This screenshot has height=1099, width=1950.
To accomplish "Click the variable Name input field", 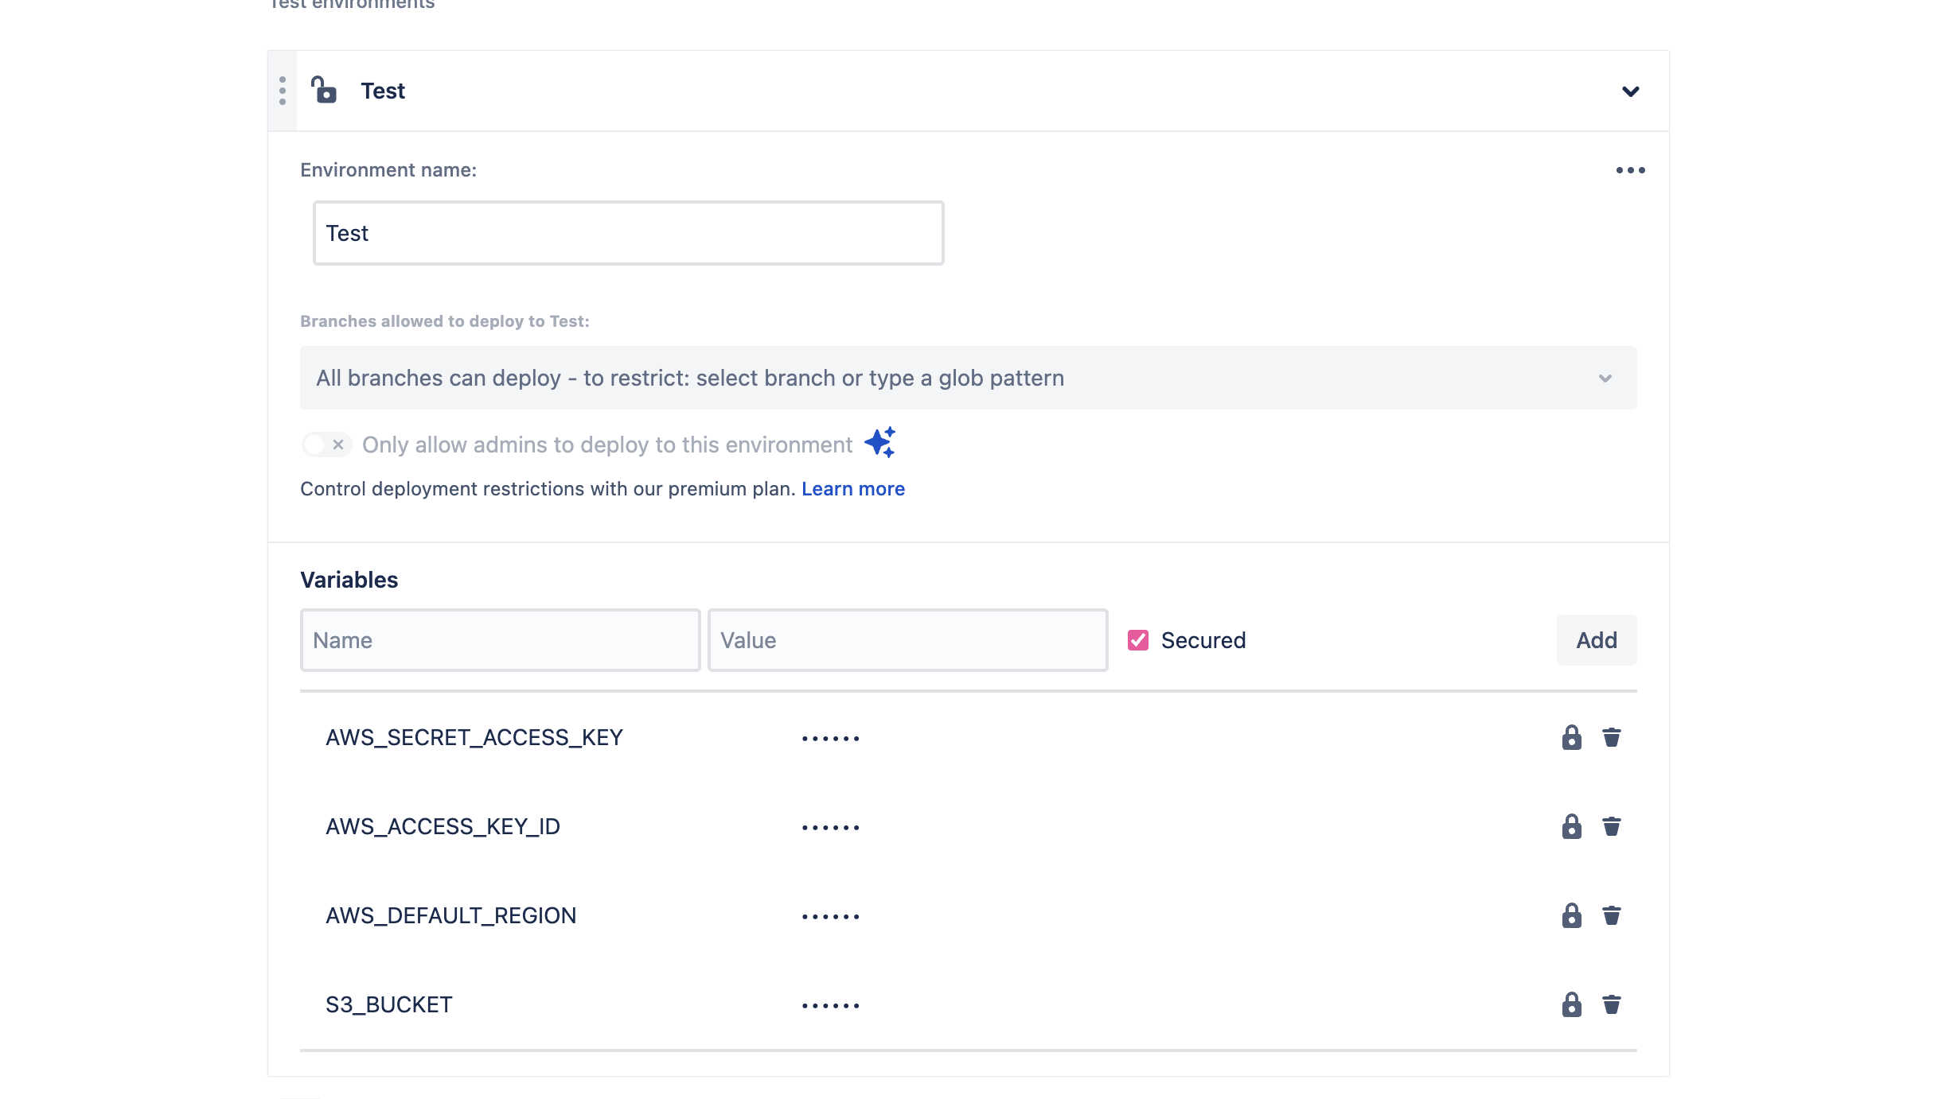I will (x=500, y=640).
